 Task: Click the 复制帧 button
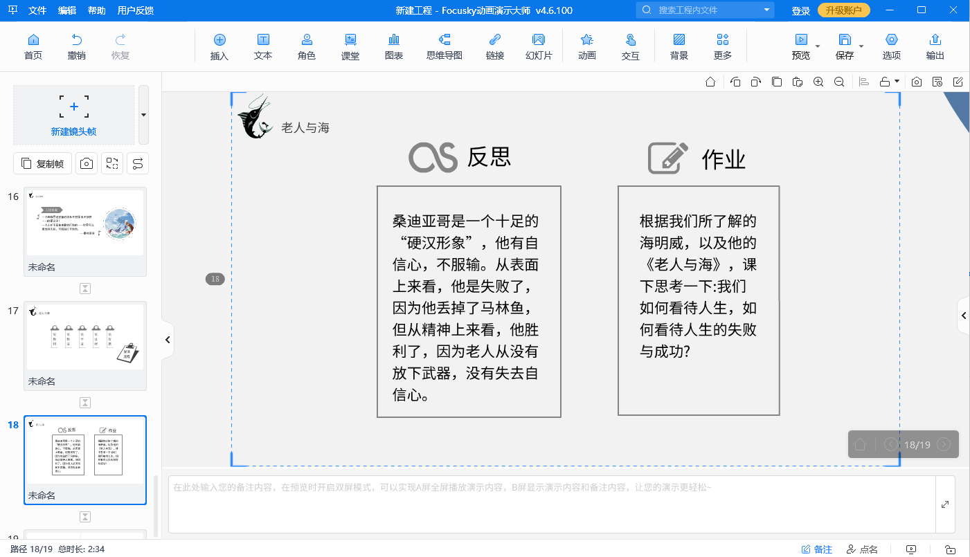42,163
